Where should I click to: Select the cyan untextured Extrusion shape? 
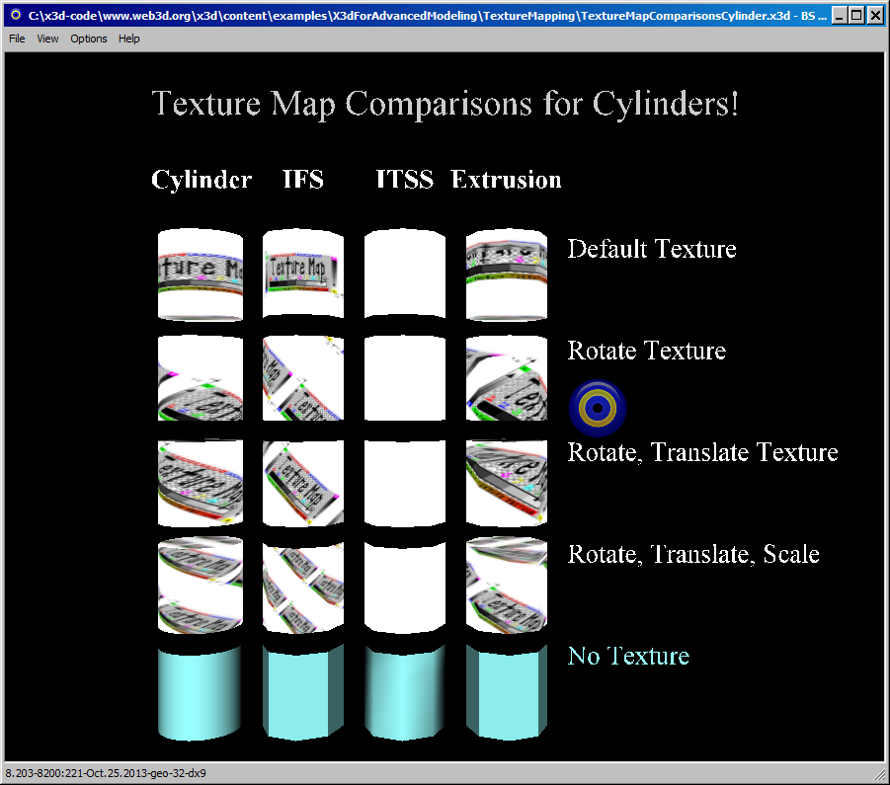(506, 691)
